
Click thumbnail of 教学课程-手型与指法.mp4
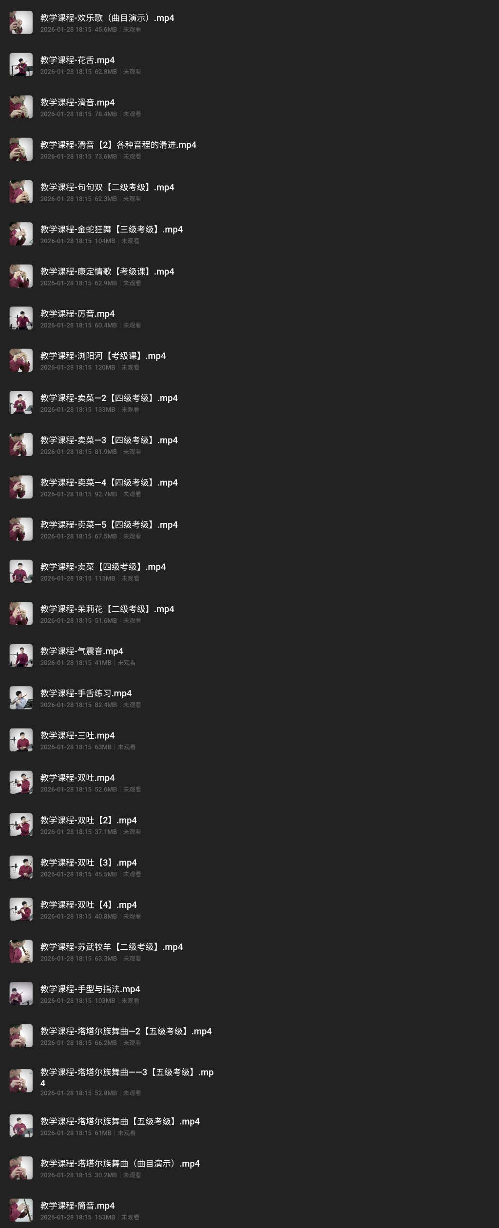tap(21, 994)
